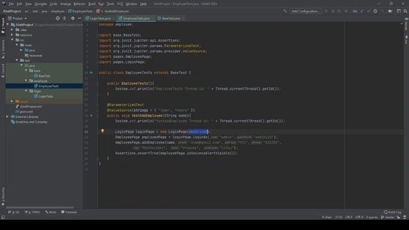Collapse the JUnitProject root node
Viewport: 409px width, 230px height.
(x=8, y=25)
